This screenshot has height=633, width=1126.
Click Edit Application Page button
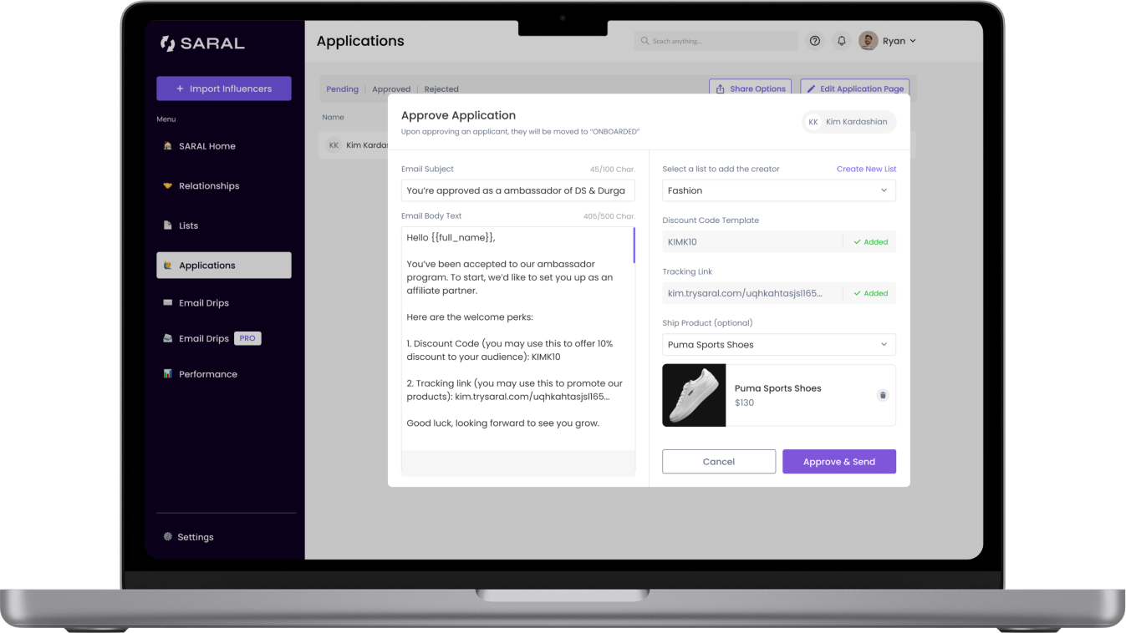854,89
